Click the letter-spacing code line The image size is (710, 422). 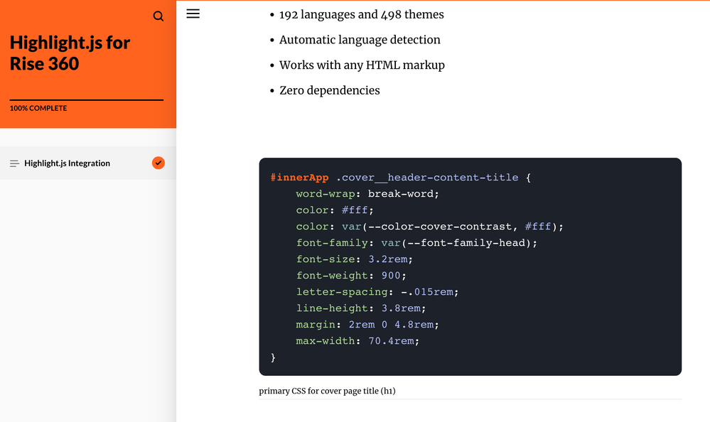377,292
